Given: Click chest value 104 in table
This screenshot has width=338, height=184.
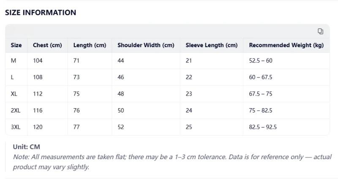Looking at the screenshot, I should [x=38, y=61].
